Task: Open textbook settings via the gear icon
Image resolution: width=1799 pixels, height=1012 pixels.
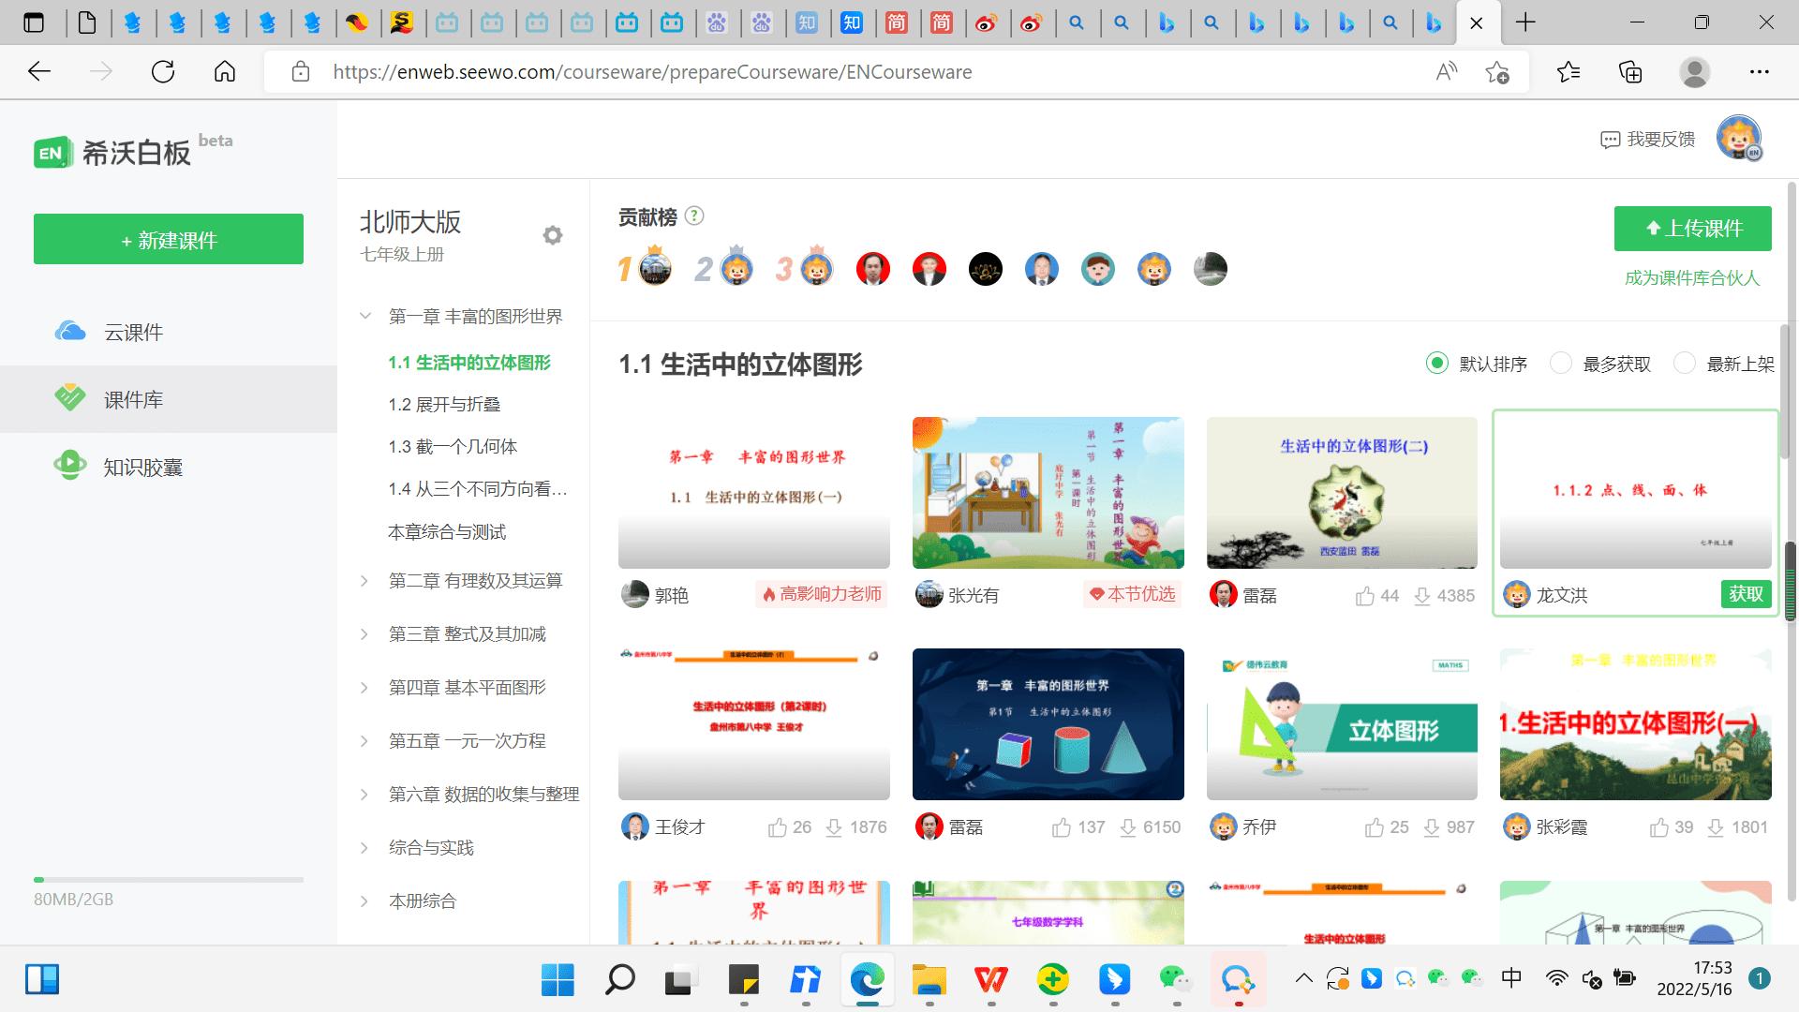Action: point(553,234)
